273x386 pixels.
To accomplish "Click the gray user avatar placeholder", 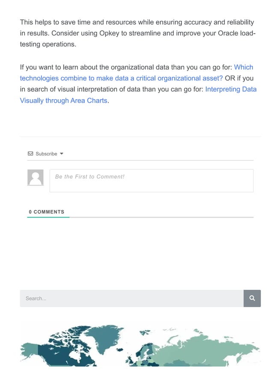I will [36, 177].
